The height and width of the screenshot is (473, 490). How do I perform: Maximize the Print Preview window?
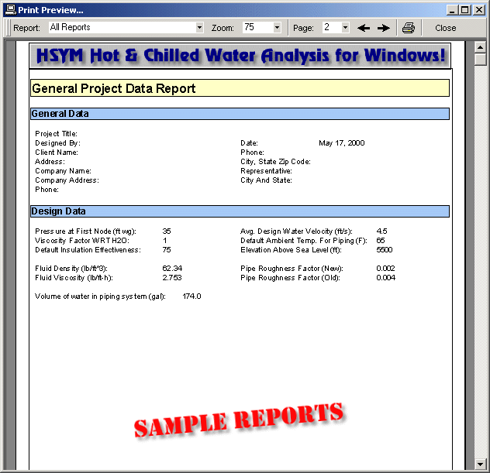[x=465, y=9]
